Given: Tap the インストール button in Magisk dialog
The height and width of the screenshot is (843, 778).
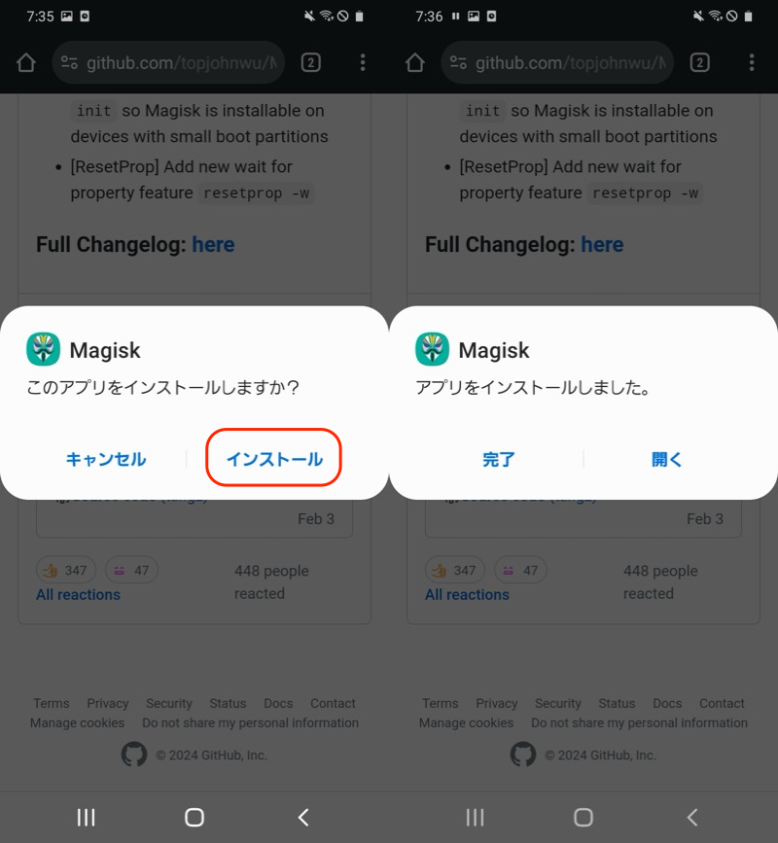Looking at the screenshot, I should point(274,459).
